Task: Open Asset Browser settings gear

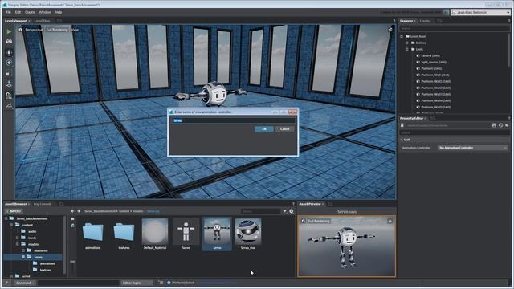Action: pos(292,211)
